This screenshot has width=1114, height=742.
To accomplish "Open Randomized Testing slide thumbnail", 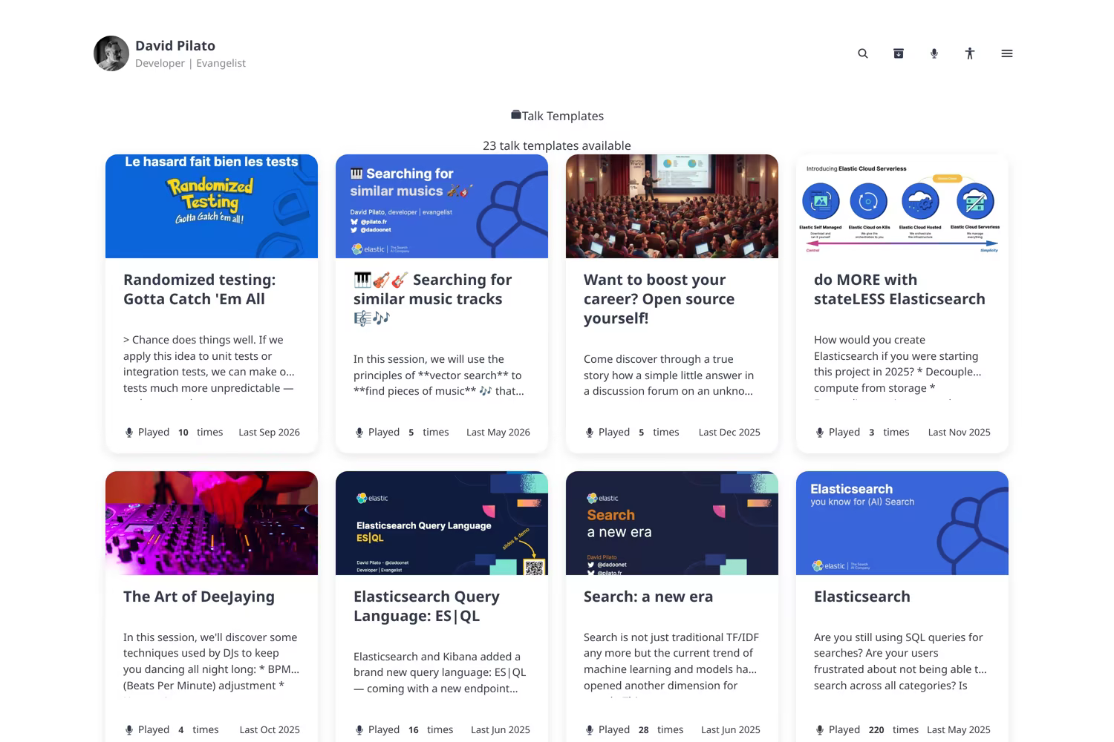I will [x=212, y=206].
